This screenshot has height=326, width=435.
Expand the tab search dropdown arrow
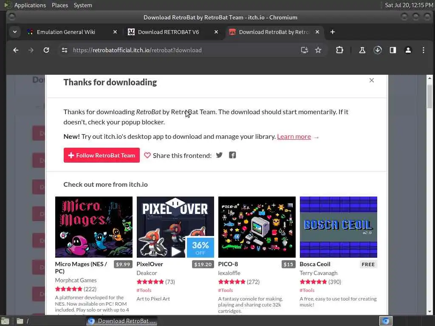(x=15, y=32)
